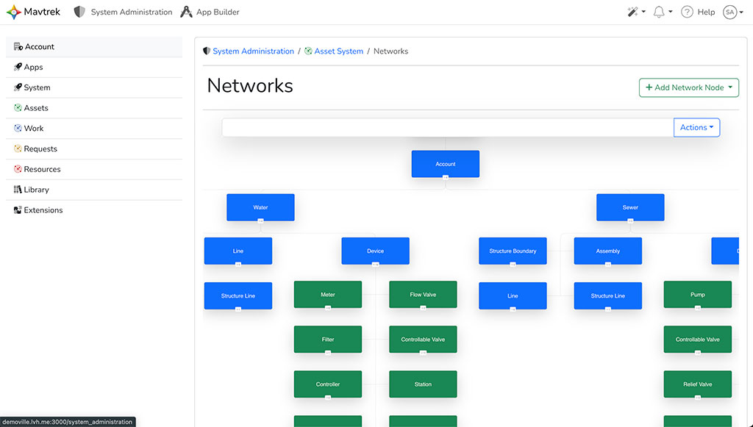This screenshot has height=427, width=753.
Task: Go to the Extensions sidebar section
Action: (43, 210)
